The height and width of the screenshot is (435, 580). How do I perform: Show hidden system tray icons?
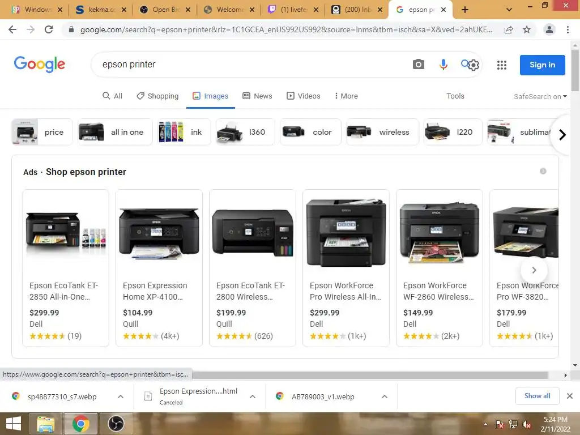(x=485, y=424)
